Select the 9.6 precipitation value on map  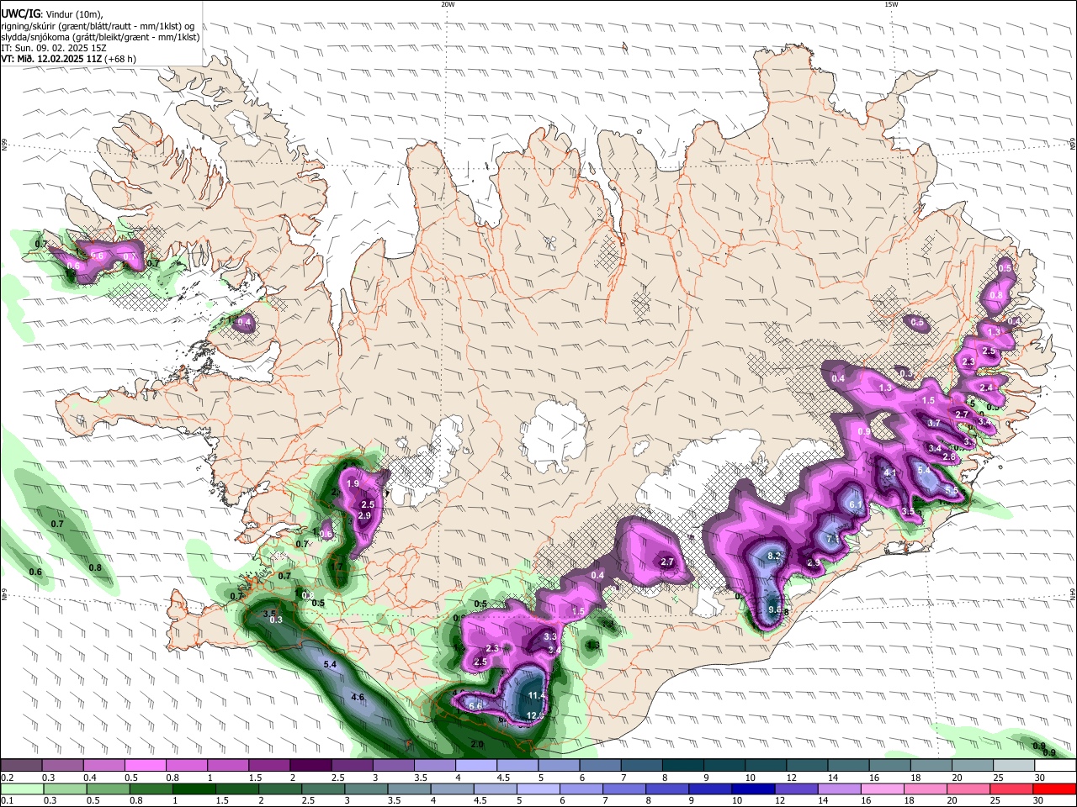tap(775, 609)
